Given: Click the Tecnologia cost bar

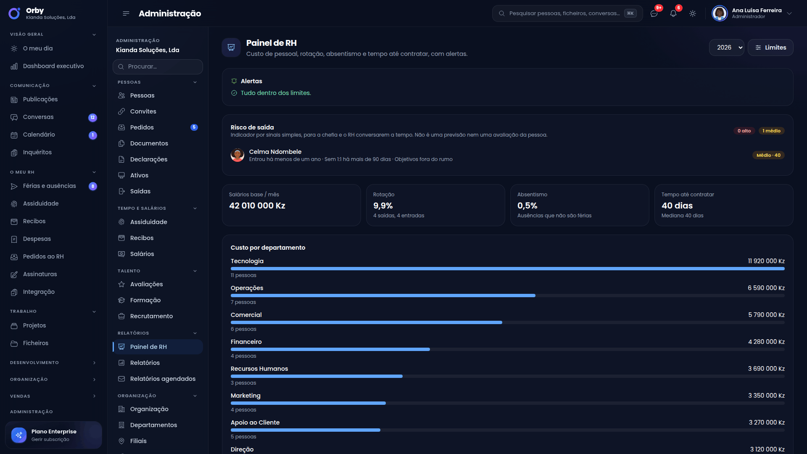Looking at the screenshot, I should click(x=507, y=269).
